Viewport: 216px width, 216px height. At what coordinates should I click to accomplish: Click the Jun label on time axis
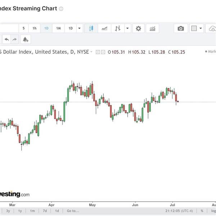[135, 205]
